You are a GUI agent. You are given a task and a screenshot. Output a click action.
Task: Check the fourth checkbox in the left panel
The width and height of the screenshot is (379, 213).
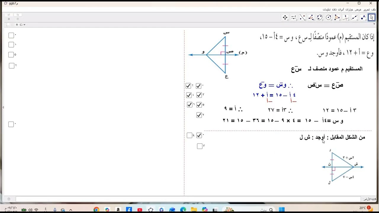click(12, 66)
